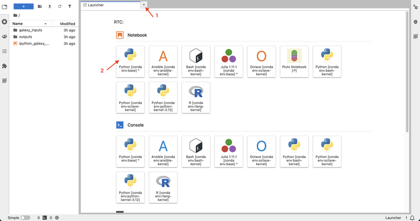Launch Julia 1.11.1 notebook

coord(229,62)
